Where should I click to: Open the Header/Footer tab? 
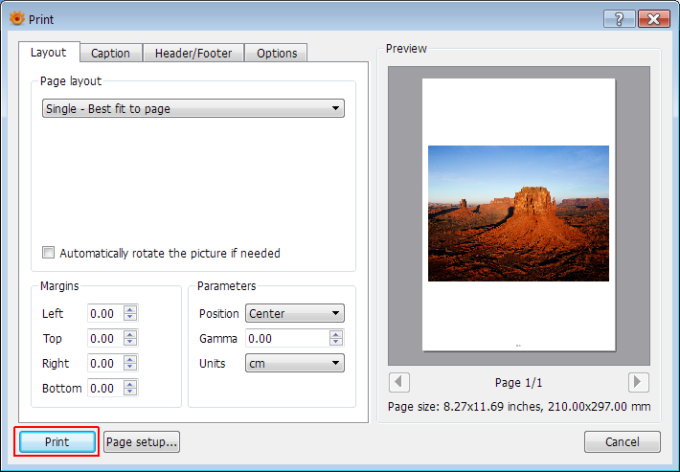193,53
